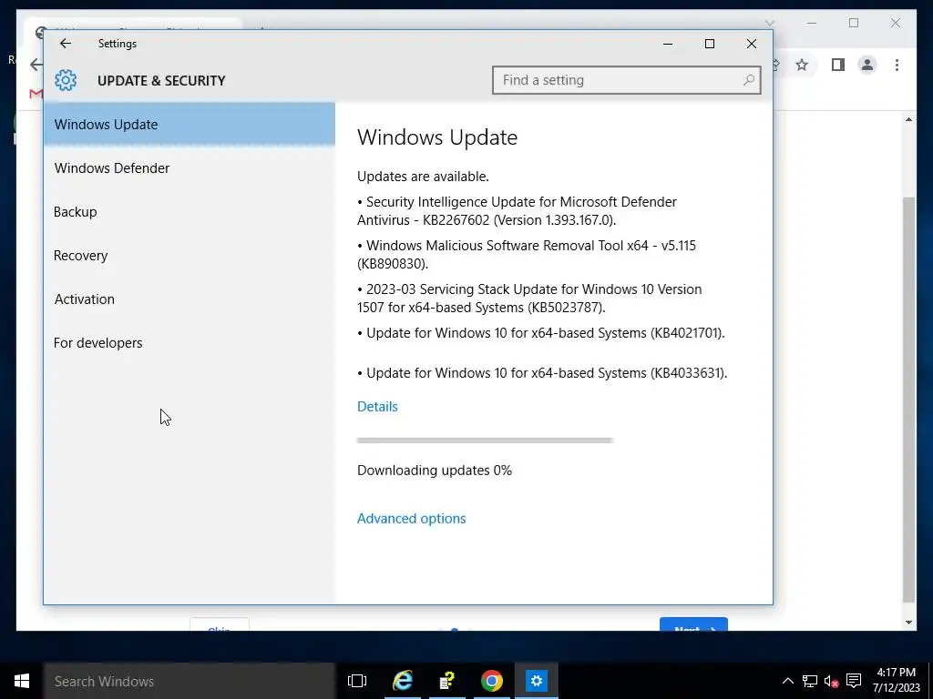Click the Update & Security gear icon
The height and width of the screenshot is (699, 933).
(x=66, y=80)
